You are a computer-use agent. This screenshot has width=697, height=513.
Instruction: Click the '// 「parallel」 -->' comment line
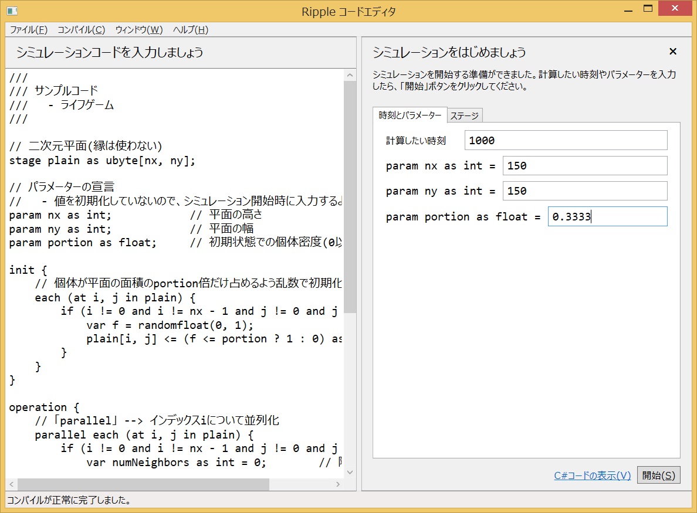[x=157, y=420]
